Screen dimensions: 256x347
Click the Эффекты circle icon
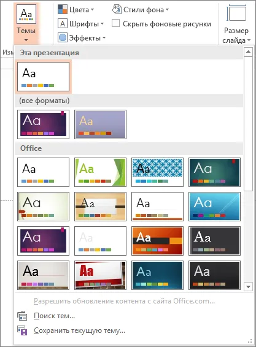coord(63,37)
